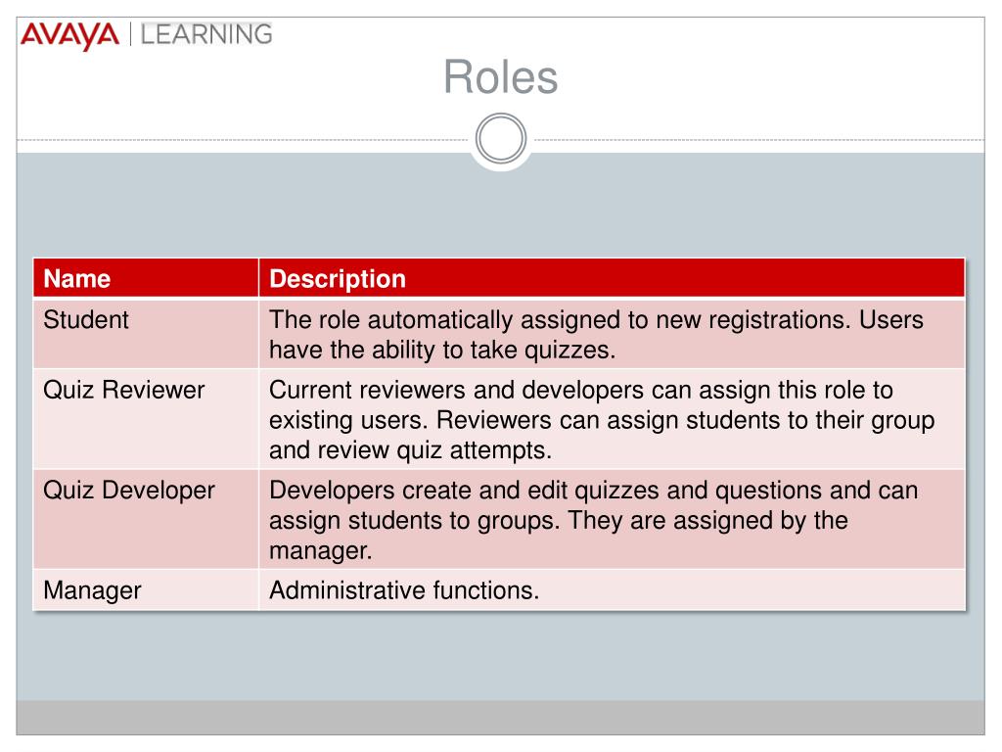Select the Manager role cell
Image resolution: width=1002 pixels, height=752 pixels.
(x=146, y=590)
